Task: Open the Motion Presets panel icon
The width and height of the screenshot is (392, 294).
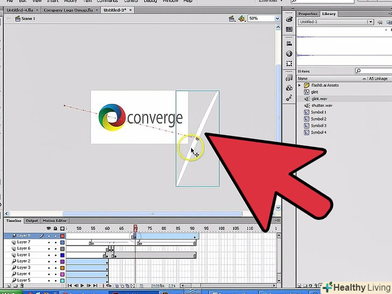Action: (x=289, y=98)
